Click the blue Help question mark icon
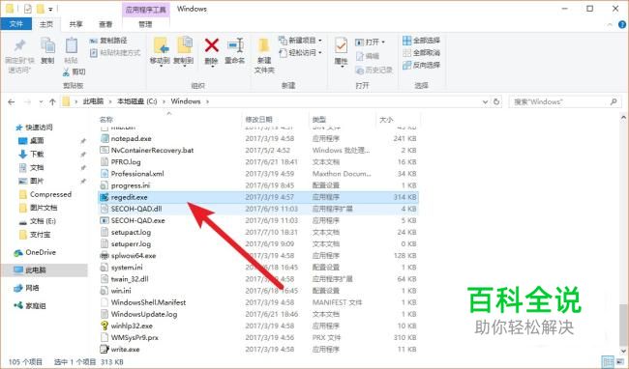Image resolution: width=629 pixels, height=369 pixels. pos(622,25)
